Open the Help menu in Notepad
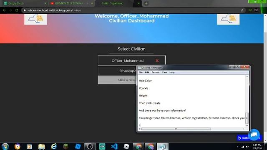Viewport: 267px width, 150px height. click(x=172, y=72)
